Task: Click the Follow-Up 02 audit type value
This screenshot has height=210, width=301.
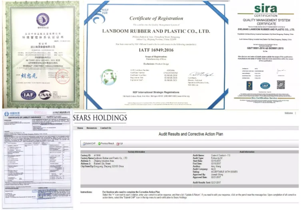Action: (x=217, y=158)
